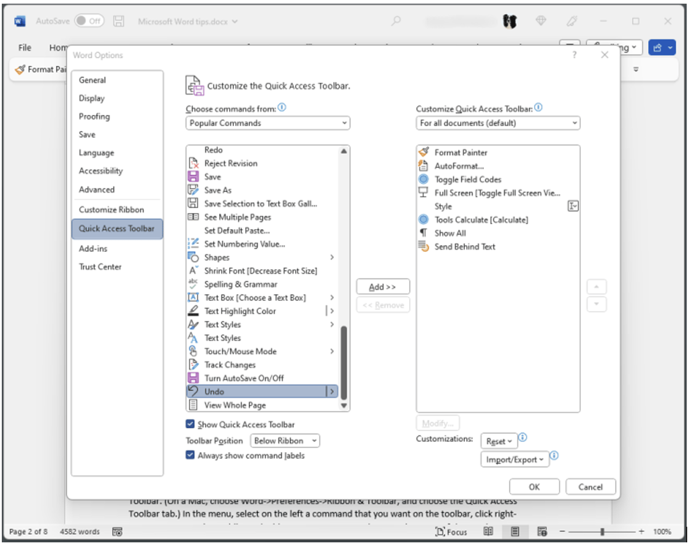Click the commands list scrollbar thumb
The height and width of the screenshot is (546, 689).
coord(344,362)
